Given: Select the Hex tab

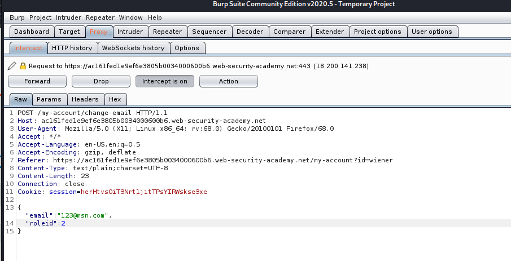Looking at the screenshot, I should click(x=115, y=99).
